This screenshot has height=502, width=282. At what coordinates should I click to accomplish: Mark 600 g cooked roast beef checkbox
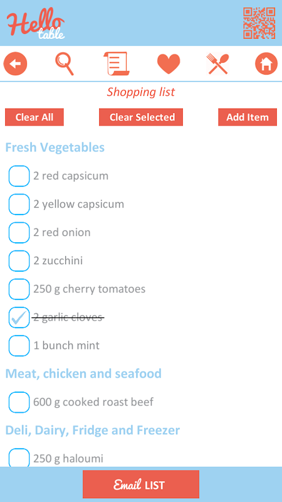19,402
